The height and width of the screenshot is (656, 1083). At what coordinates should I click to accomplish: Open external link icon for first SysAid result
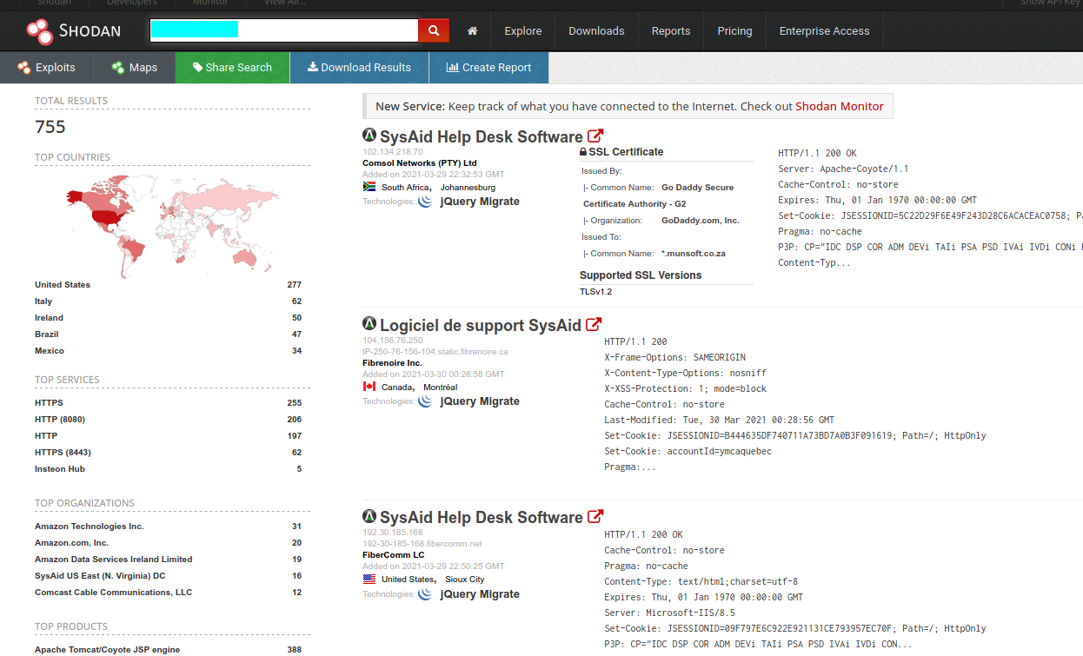coord(595,136)
